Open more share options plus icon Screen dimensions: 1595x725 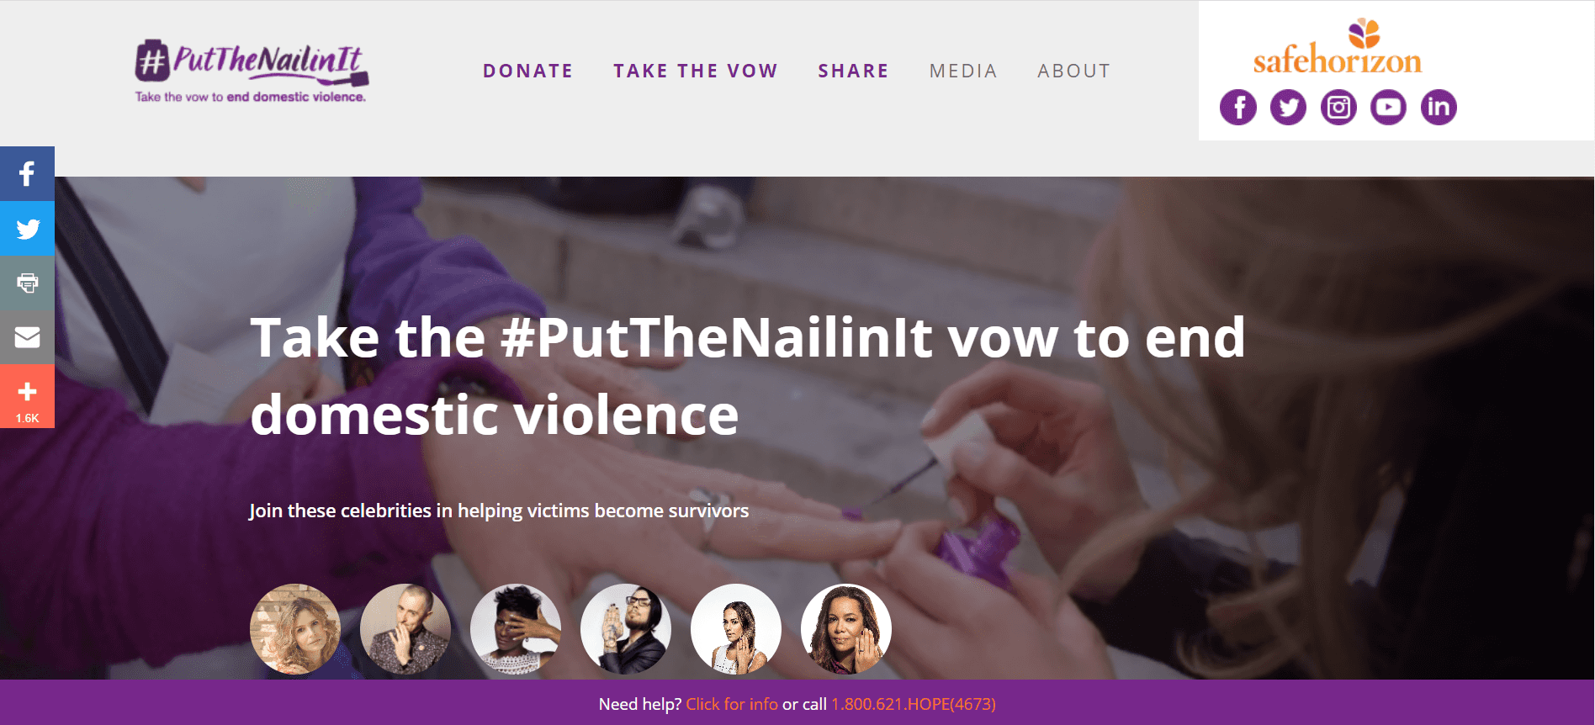click(x=27, y=396)
